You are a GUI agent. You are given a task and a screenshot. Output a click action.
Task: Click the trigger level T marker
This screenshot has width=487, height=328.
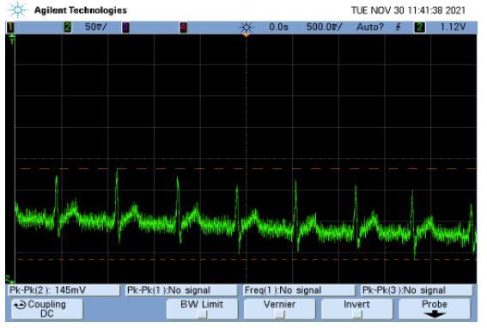pos(12,39)
